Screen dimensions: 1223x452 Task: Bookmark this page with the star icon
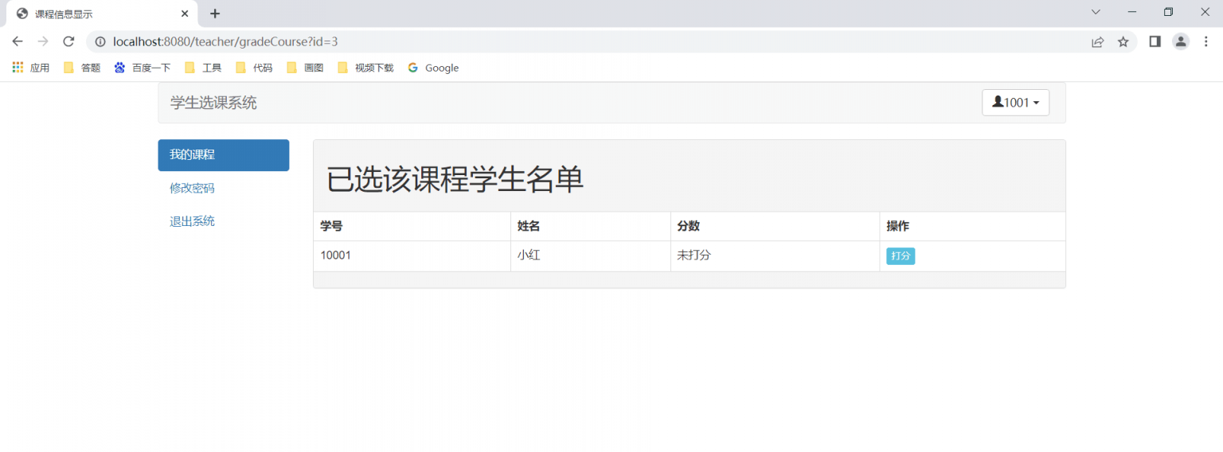click(x=1123, y=41)
